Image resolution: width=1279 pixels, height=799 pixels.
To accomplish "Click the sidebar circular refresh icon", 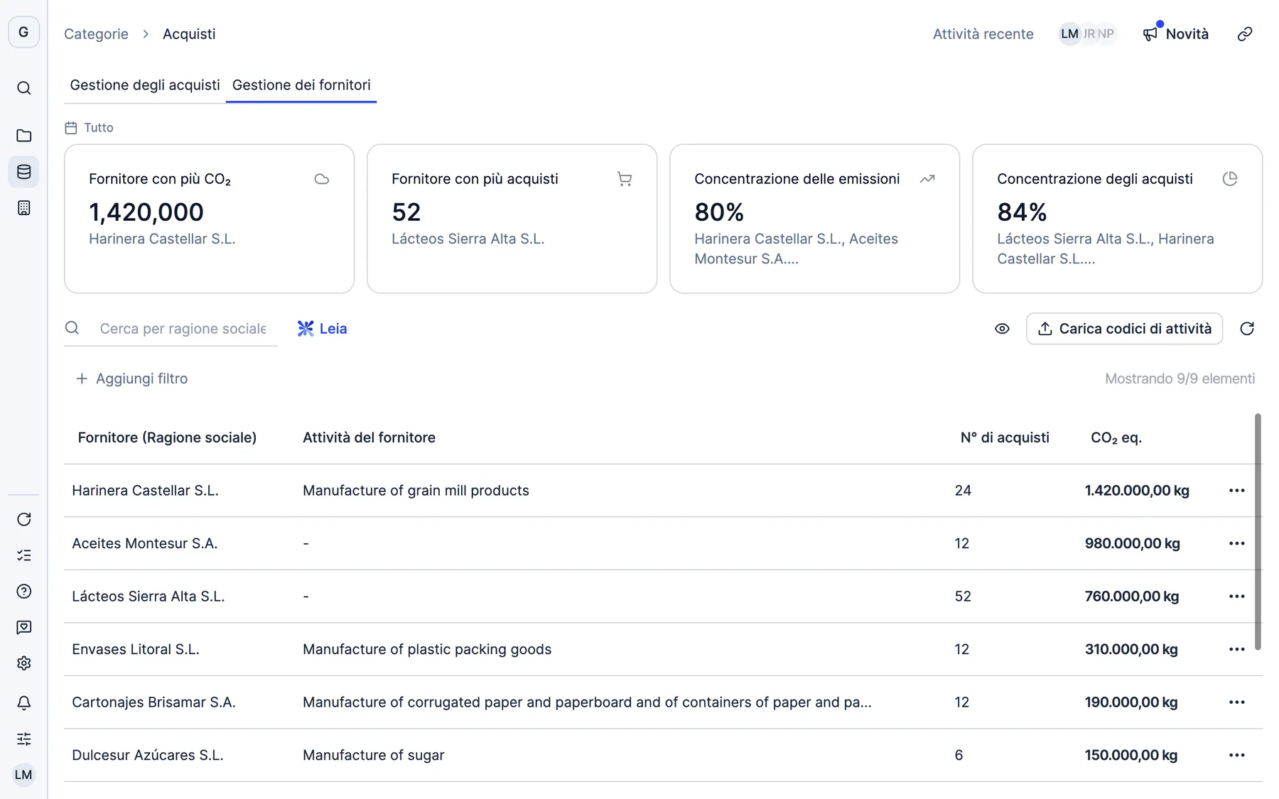I will 23,519.
